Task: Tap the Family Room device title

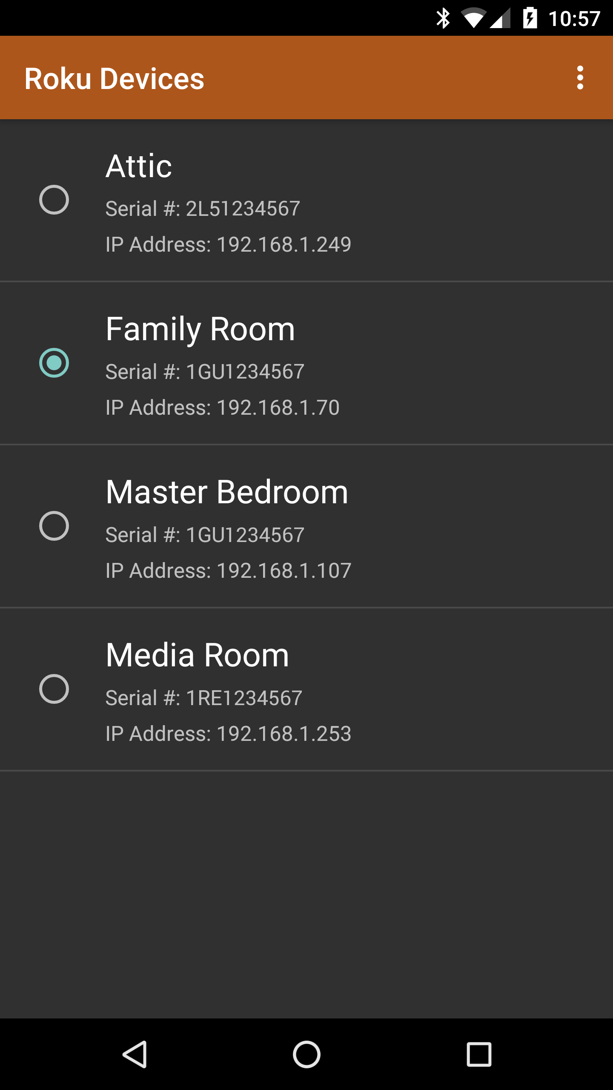Action: 200,330
